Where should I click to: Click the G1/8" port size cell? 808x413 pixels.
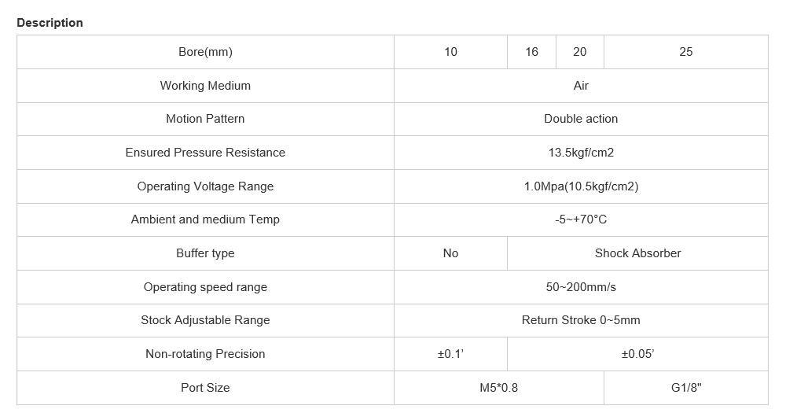685,388
